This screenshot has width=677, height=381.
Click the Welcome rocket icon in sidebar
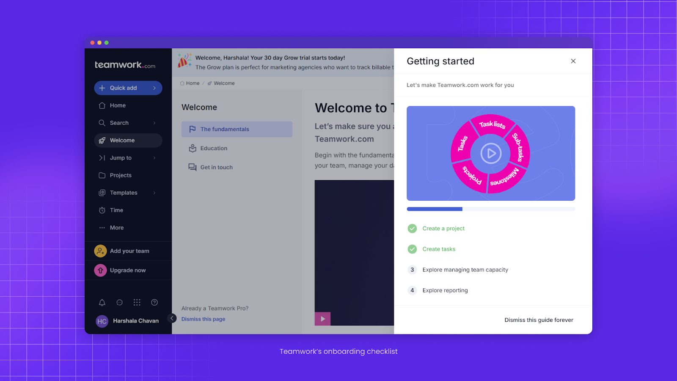[102, 141]
